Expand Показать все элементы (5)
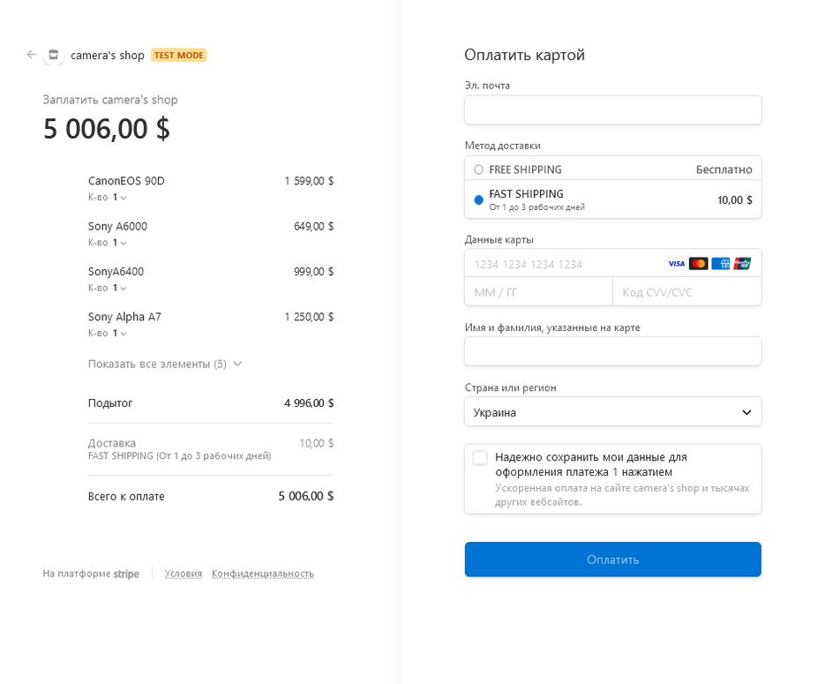 tap(165, 365)
